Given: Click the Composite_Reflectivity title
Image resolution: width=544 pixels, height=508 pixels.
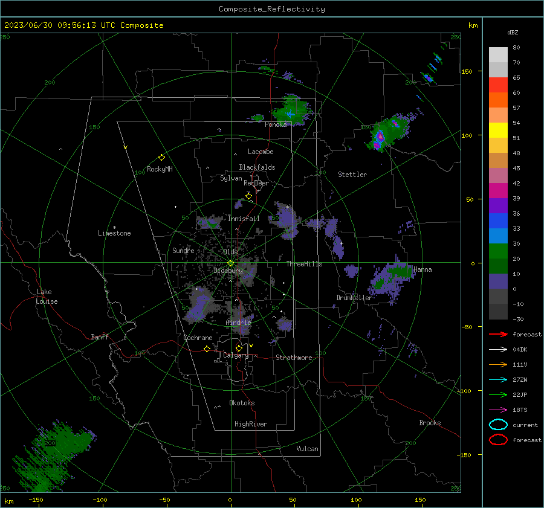Looking at the screenshot, I should click(x=272, y=9).
